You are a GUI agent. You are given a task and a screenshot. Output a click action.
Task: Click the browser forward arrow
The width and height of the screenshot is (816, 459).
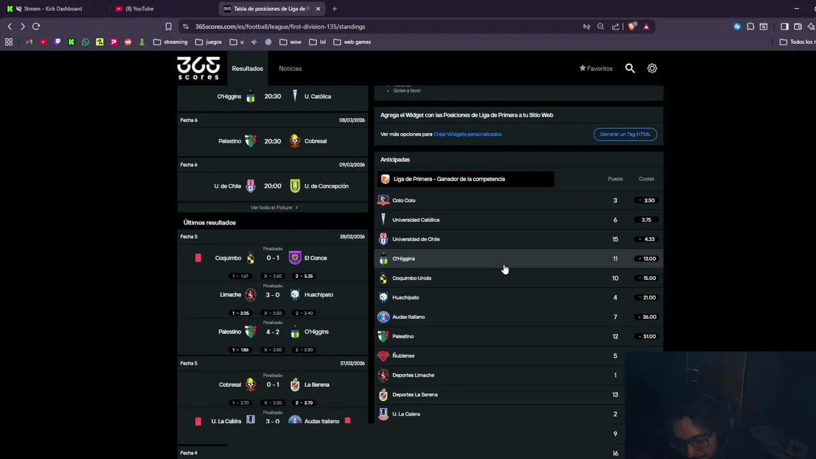pos(22,26)
